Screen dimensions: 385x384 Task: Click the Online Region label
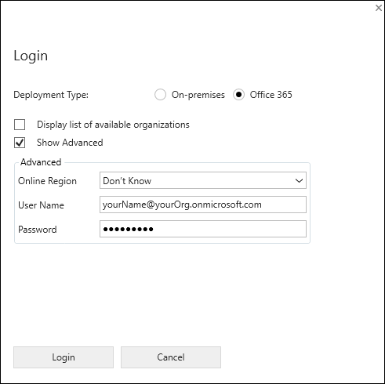pos(47,181)
